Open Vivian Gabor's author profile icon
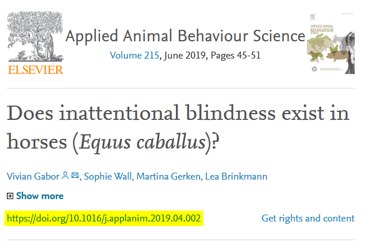Viewport: 365px width, 245px height. coord(66,176)
